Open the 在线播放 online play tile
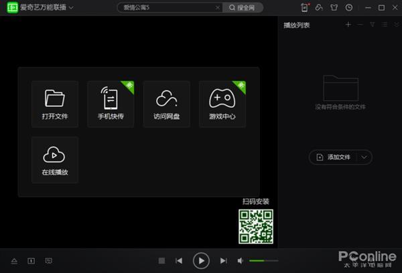The width and height of the screenshot is (402, 273). tap(55, 160)
